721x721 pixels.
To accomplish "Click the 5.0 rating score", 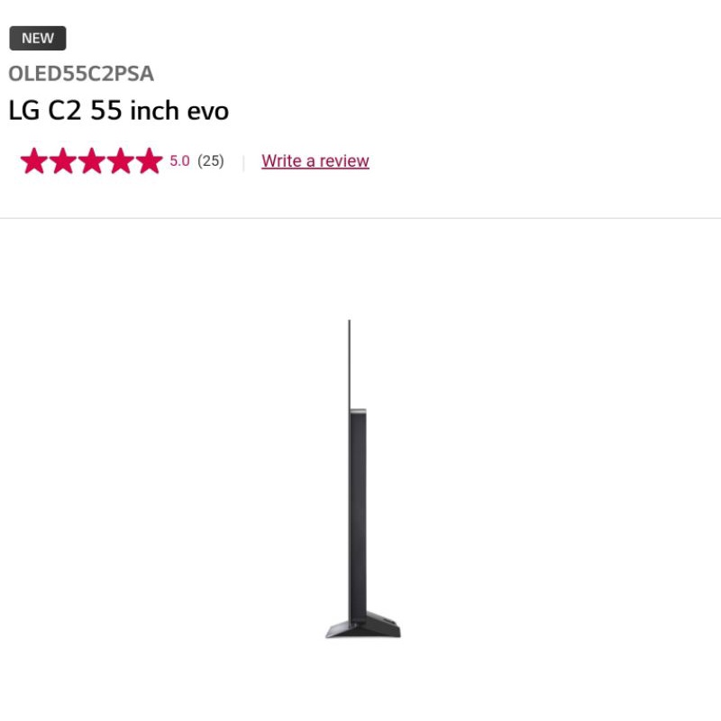I will coord(179,161).
